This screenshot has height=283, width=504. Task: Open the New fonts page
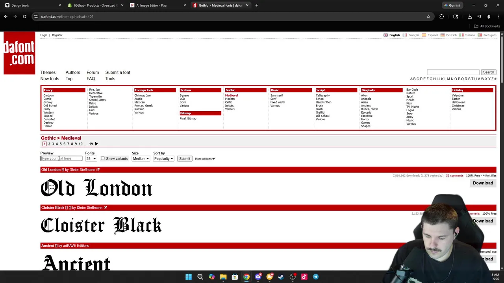point(50,79)
